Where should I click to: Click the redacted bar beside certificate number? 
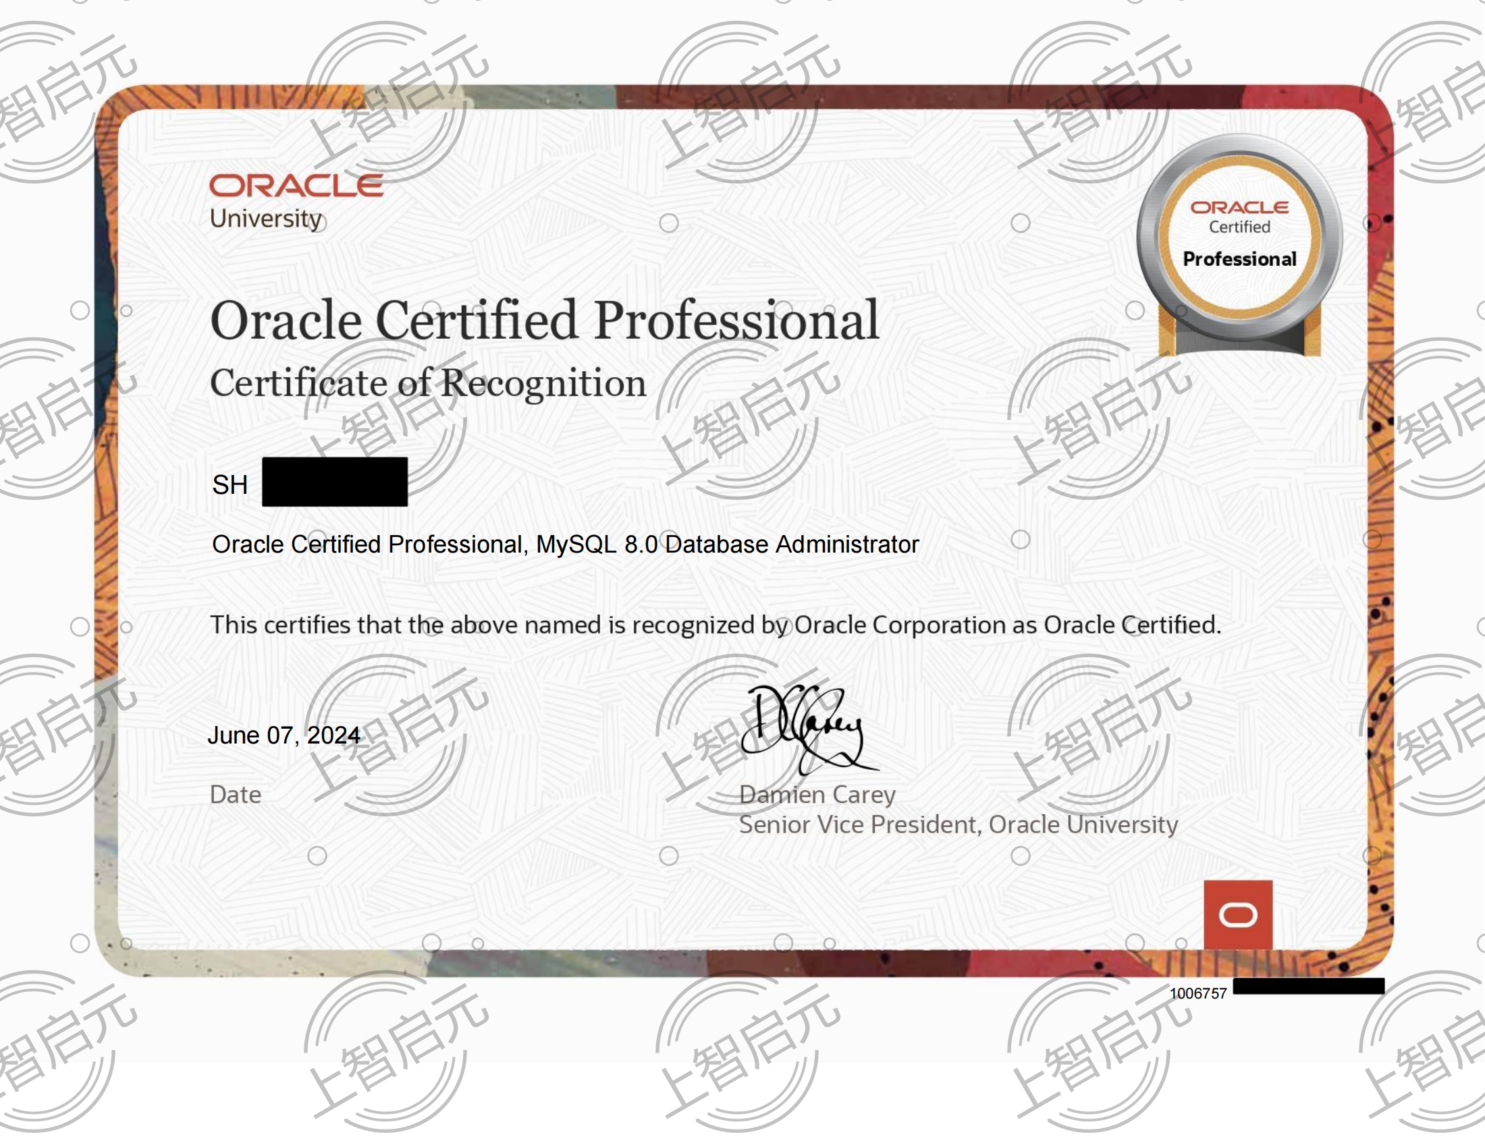coord(1308,986)
